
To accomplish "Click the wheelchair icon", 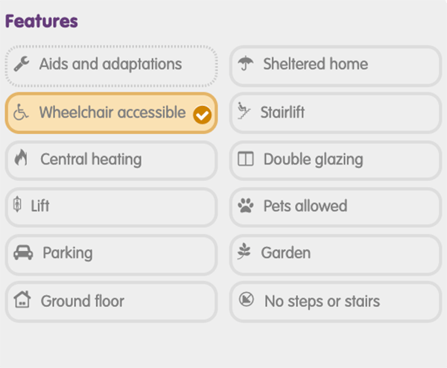I will tap(21, 112).
